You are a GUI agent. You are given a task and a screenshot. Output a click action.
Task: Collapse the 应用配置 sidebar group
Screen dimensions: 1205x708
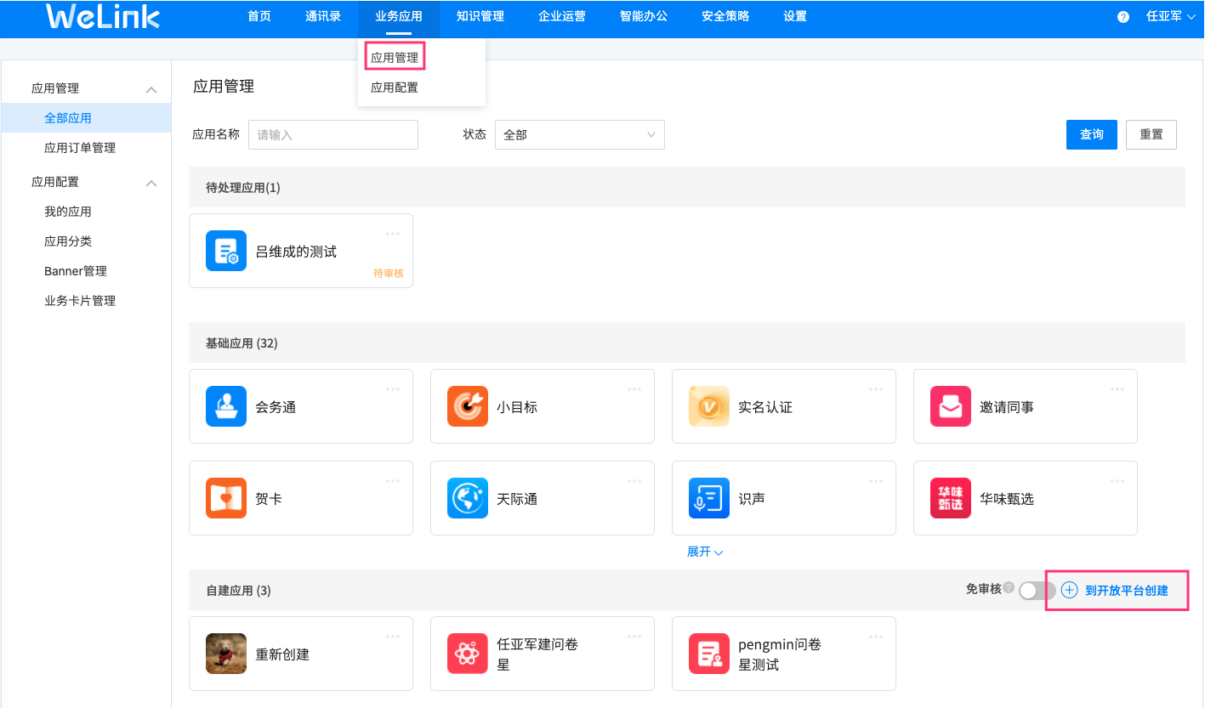tap(151, 183)
